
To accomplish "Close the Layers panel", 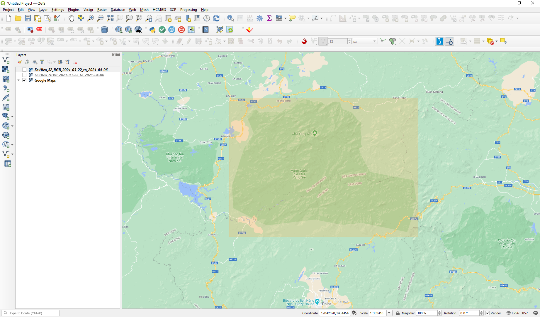I will [x=118, y=55].
